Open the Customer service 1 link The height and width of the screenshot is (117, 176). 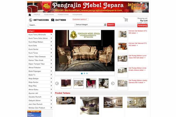click(x=80, y=19)
